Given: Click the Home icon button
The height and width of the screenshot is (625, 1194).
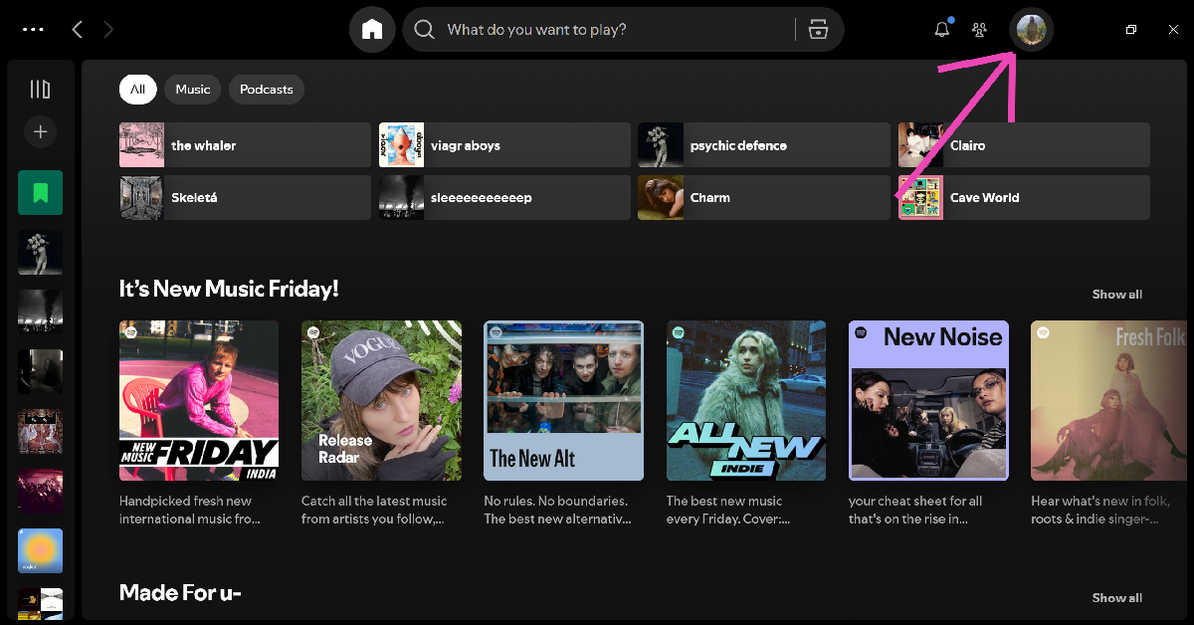Looking at the screenshot, I should [x=372, y=30].
